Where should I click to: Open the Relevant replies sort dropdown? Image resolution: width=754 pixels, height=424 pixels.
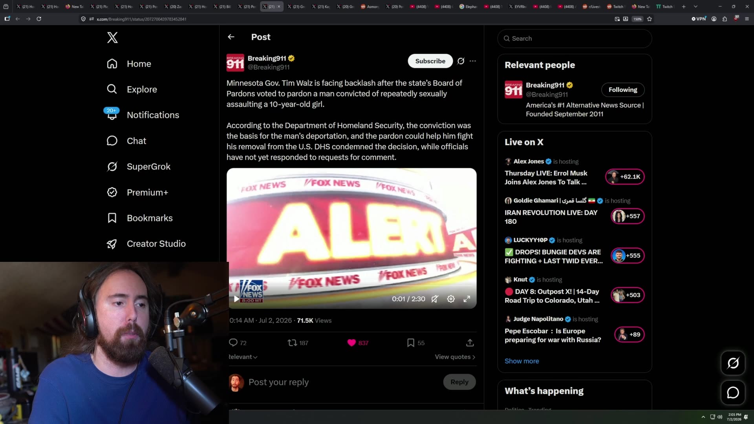coord(243,357)
